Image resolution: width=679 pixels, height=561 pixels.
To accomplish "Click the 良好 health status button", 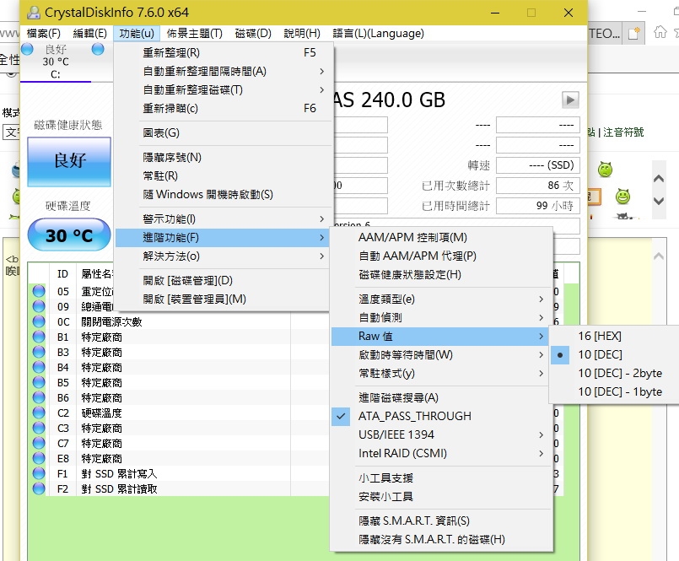I will tap(69, 162).
